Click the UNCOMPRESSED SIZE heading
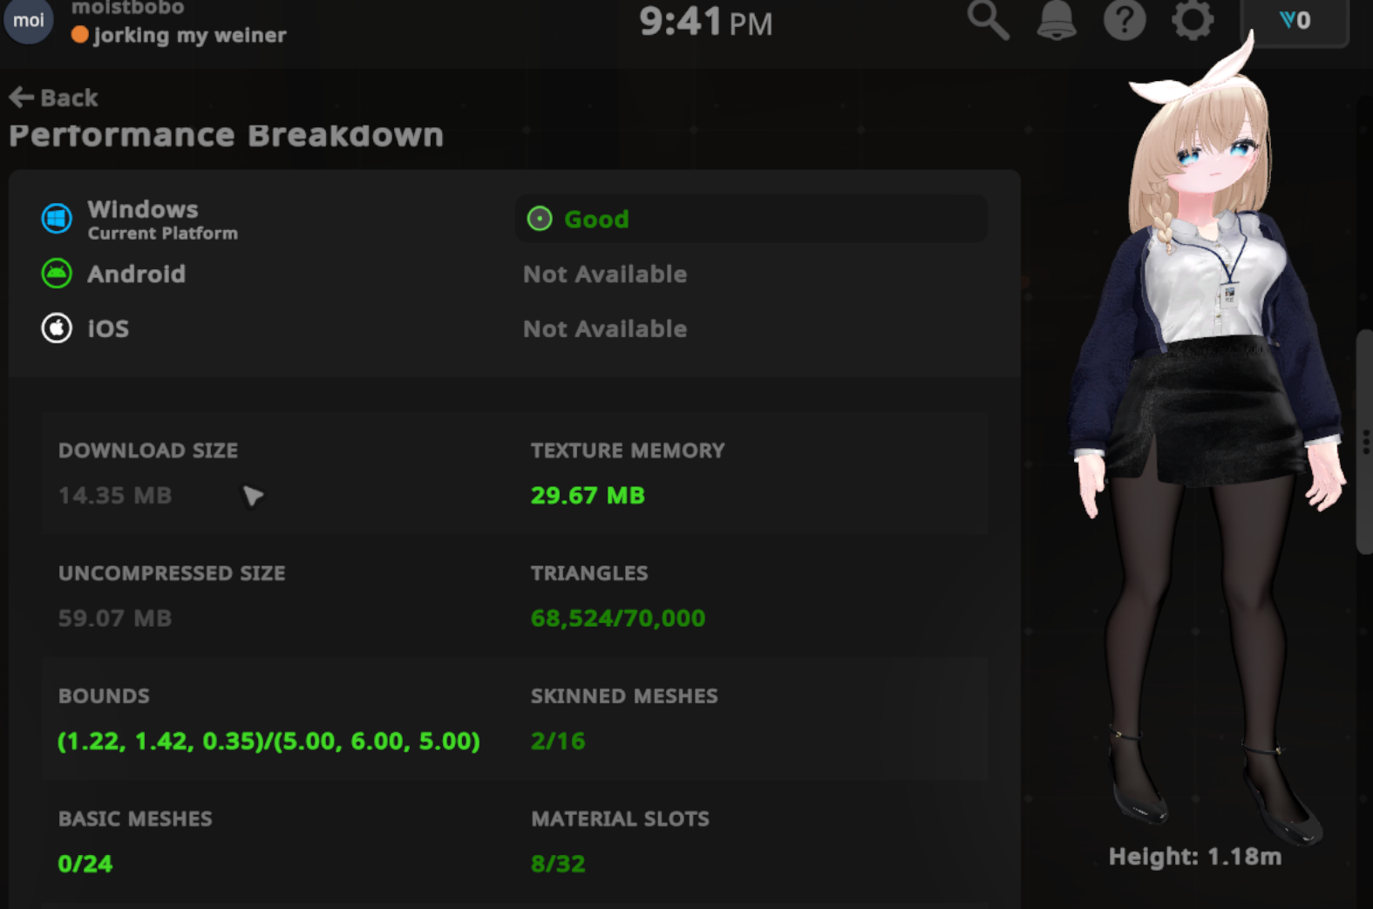Image resolution: width=1373 pixels, height=909 pixels. coord(172,573)
